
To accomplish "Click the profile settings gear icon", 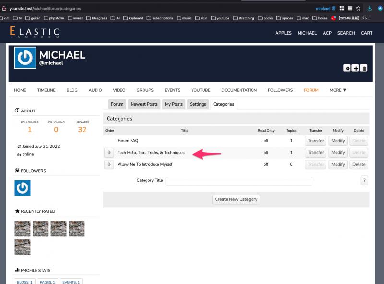I will click(347, 68).
